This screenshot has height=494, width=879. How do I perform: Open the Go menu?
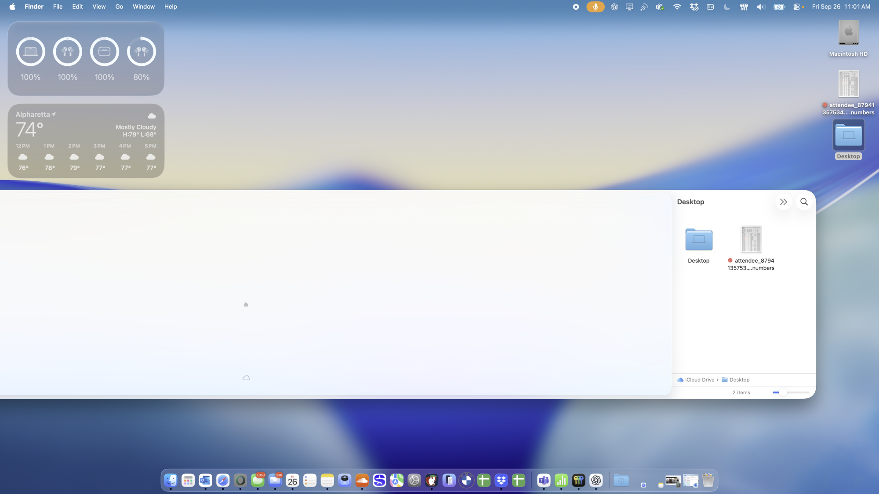pyautogui.click(x=119, y=7)
